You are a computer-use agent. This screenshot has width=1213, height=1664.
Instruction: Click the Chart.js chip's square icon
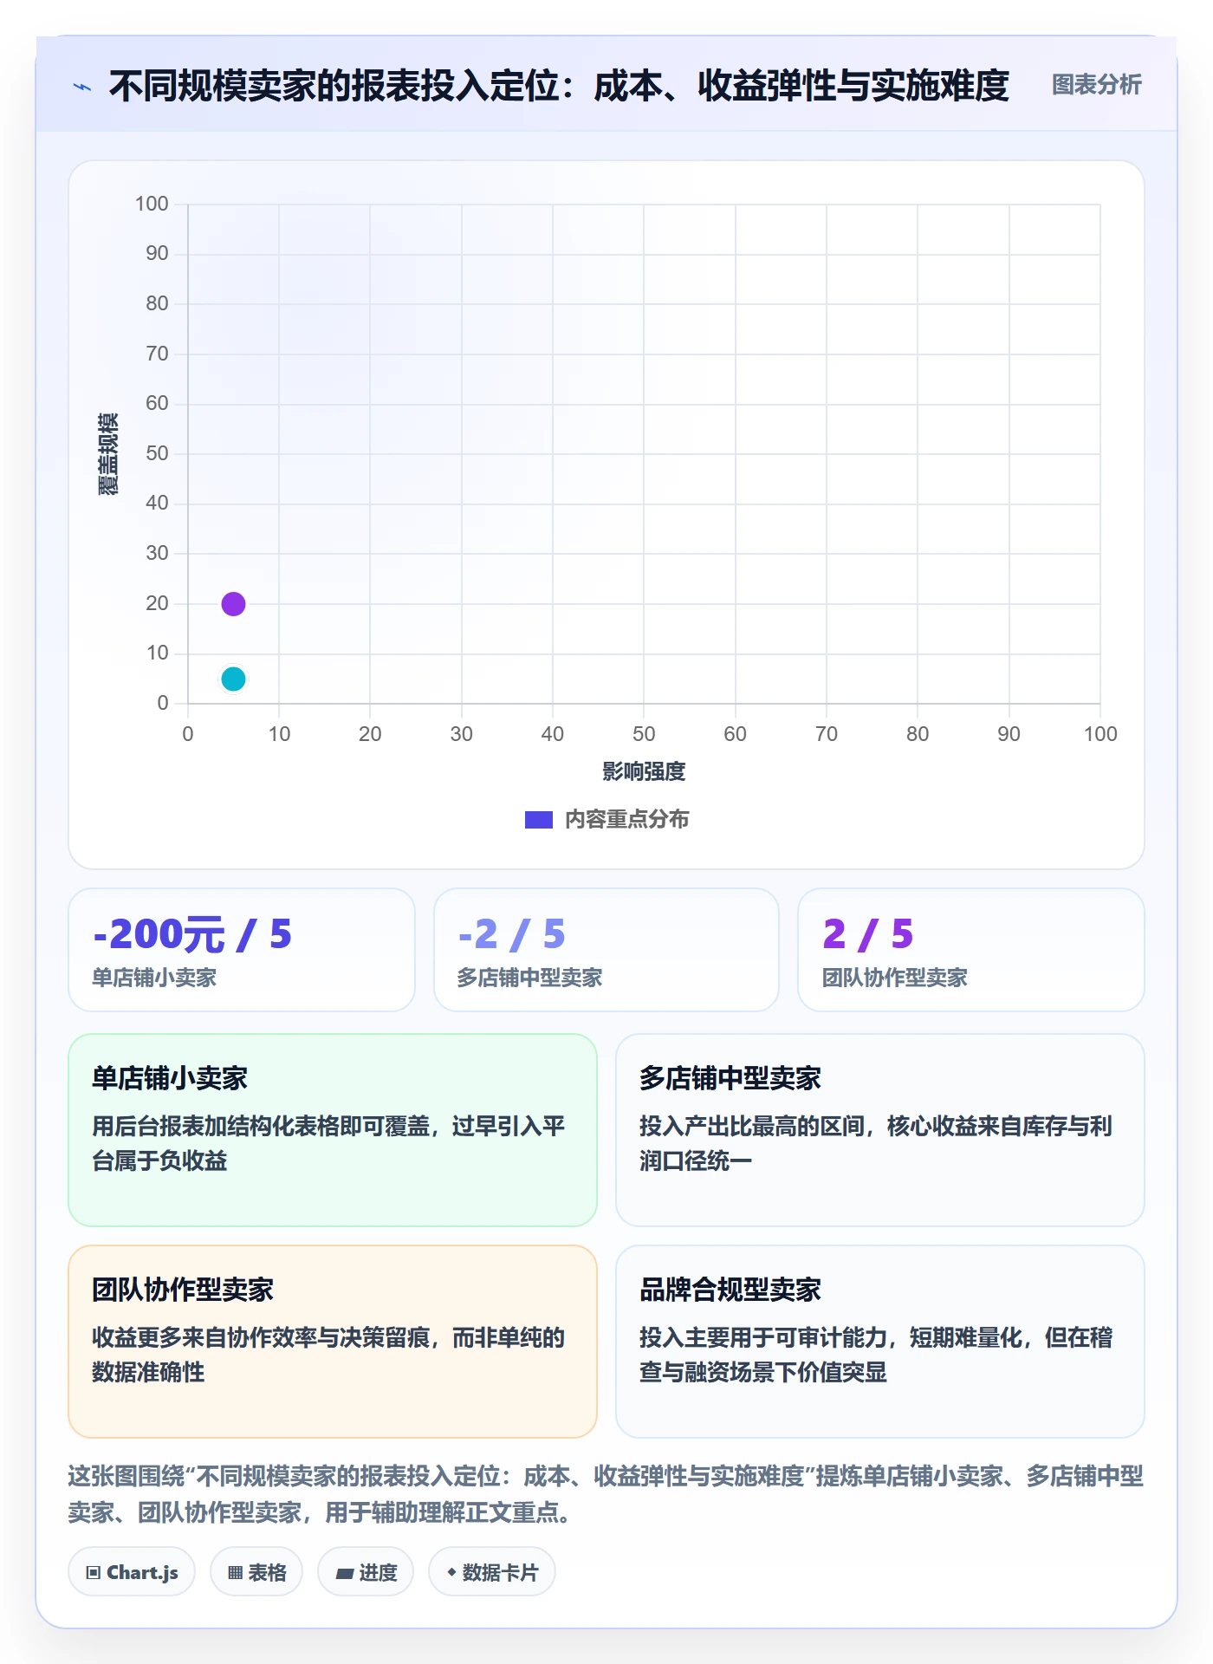pos(94,1572)
